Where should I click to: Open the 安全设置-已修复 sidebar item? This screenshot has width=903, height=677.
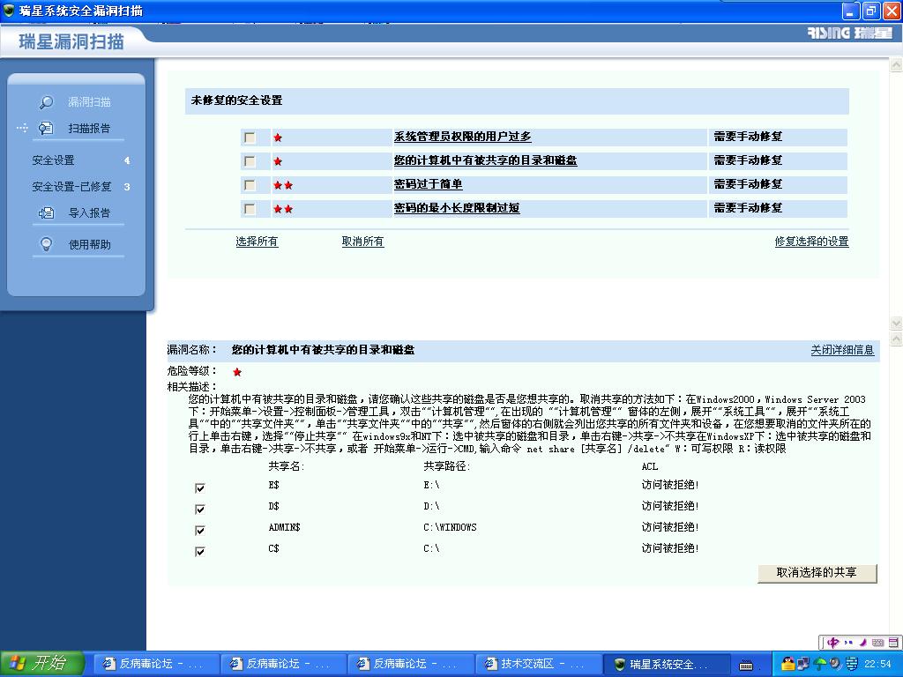tap(71, 187)
